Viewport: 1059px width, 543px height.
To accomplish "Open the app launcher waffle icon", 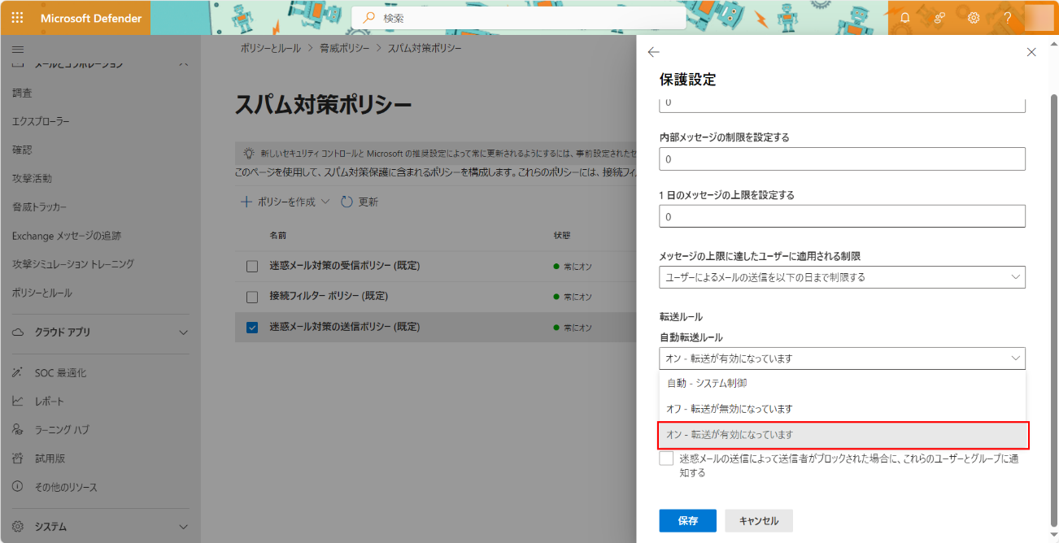I will (x=18, y=18).
